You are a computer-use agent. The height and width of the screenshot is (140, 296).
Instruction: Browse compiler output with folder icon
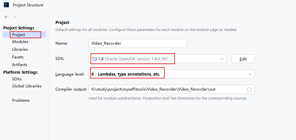[249, 89]
